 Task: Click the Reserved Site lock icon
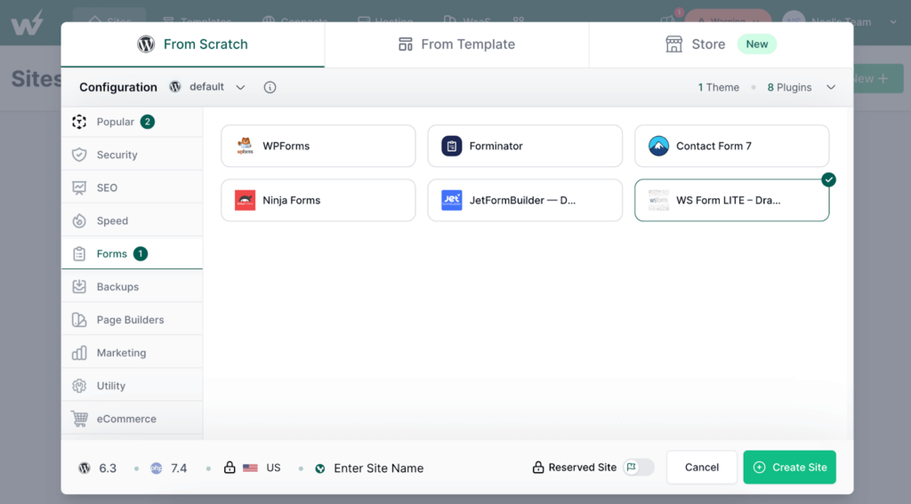[538, 467]
